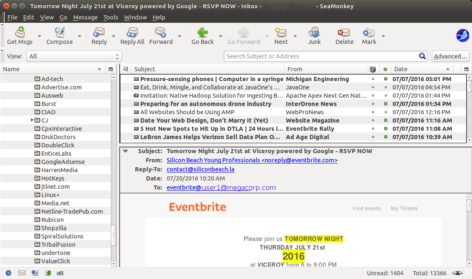Toggle read status of WebProNews message
The width and height of the screenshot is (472, 279).
coord(386,112)
